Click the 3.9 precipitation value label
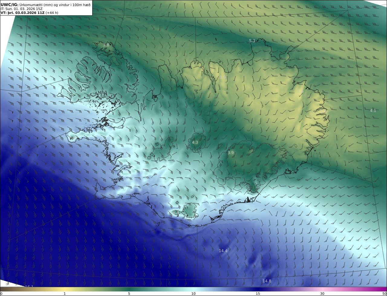This screenshot has height=296, width=387. (x=231, y=153)
